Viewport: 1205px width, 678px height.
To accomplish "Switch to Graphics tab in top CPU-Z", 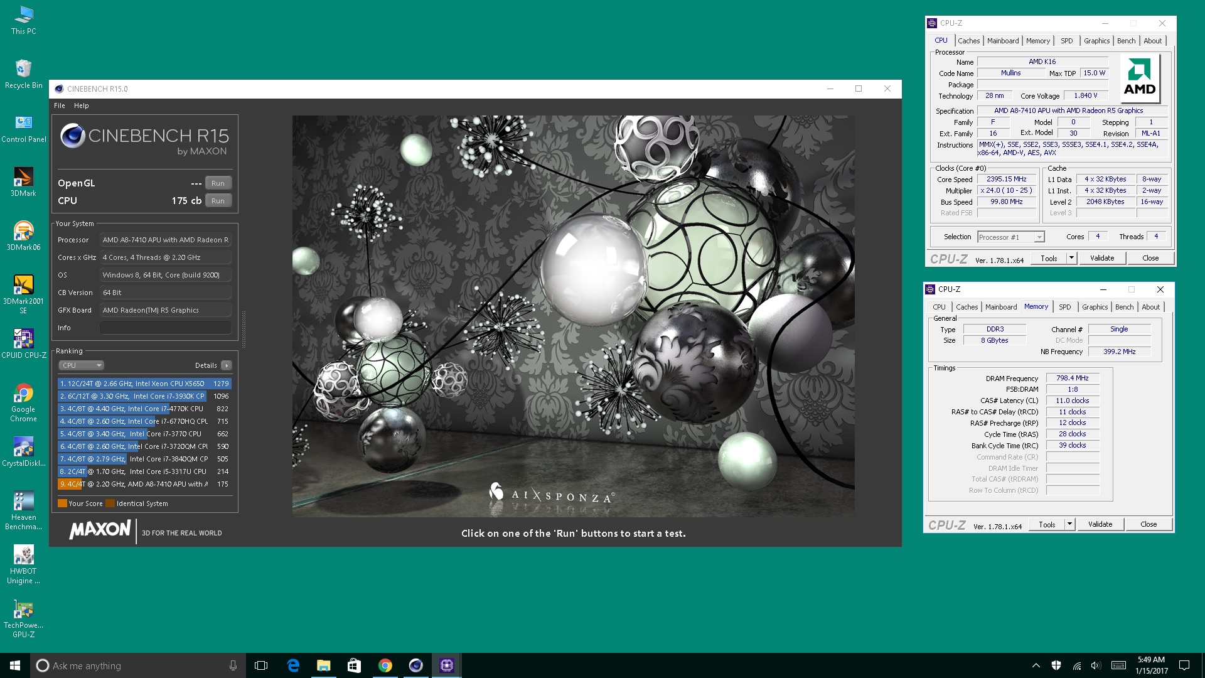I will pos(1096,41).
